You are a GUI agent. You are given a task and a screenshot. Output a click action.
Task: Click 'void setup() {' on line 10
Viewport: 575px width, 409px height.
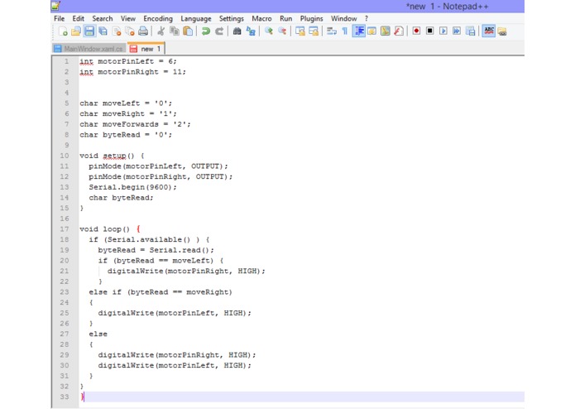[x=112, y=156]
